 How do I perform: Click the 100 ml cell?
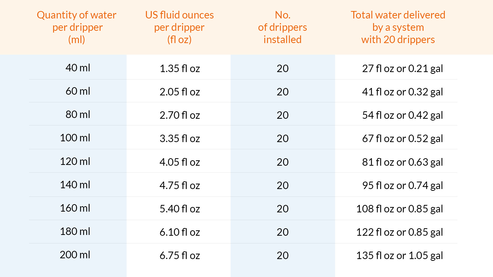click(75, 138)
